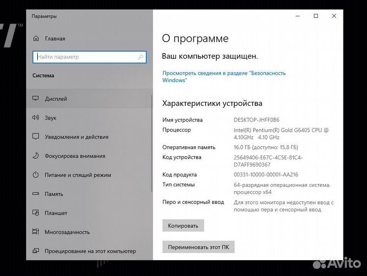Click the Система section header

[x=43, y=75]
